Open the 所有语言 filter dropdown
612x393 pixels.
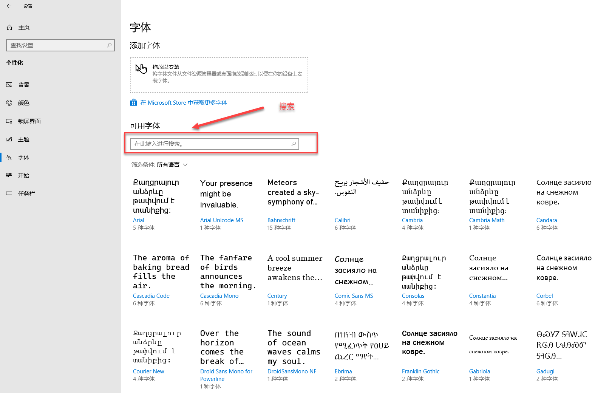point(159,164)
